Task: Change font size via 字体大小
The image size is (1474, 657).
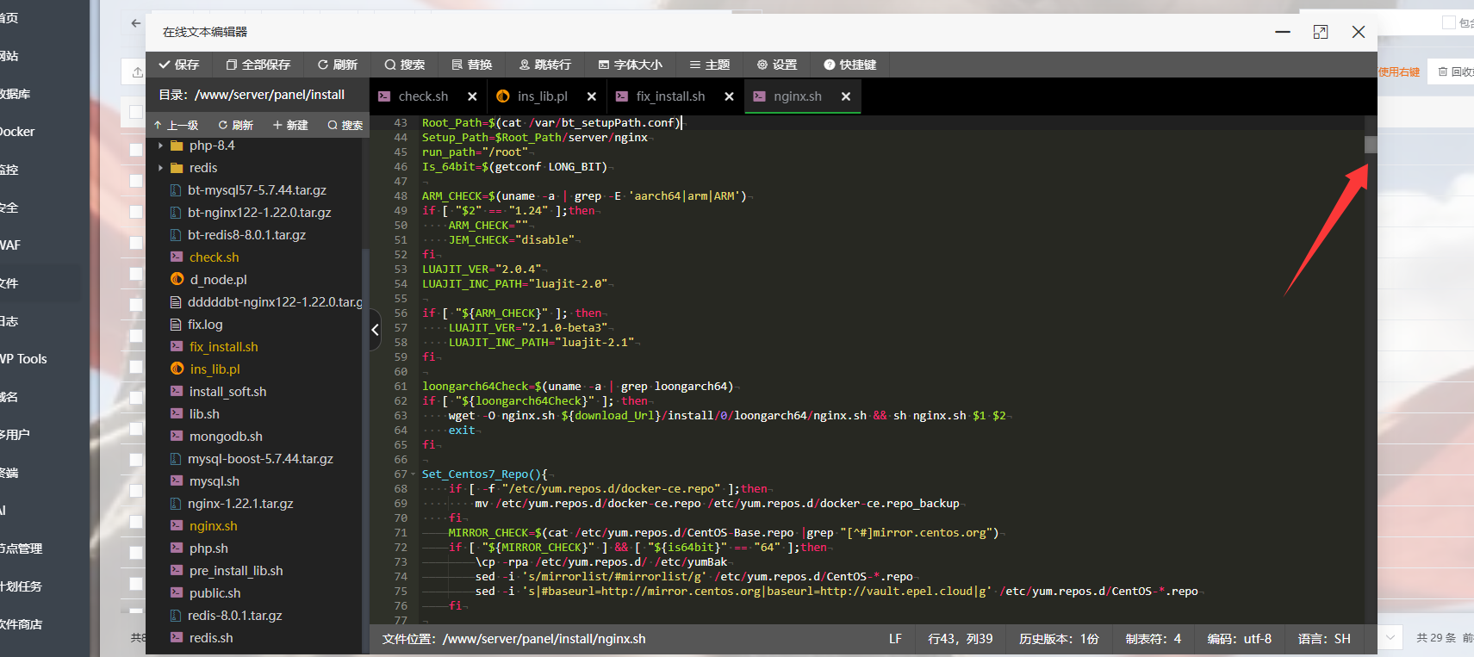Action: coord(630,65)
